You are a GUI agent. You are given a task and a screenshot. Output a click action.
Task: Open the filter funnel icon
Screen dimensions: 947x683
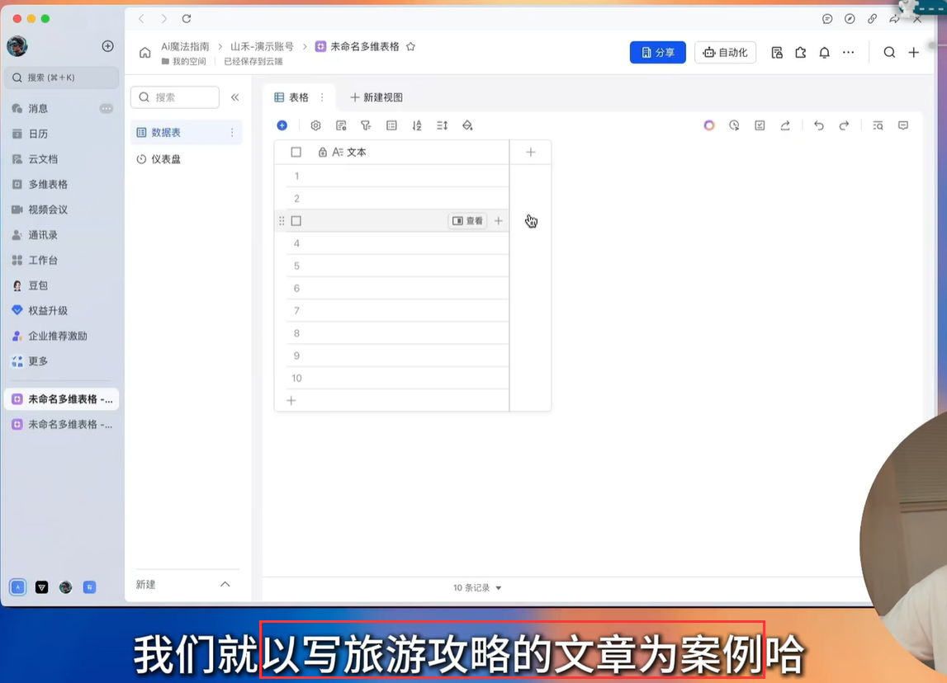pos(366,125)
